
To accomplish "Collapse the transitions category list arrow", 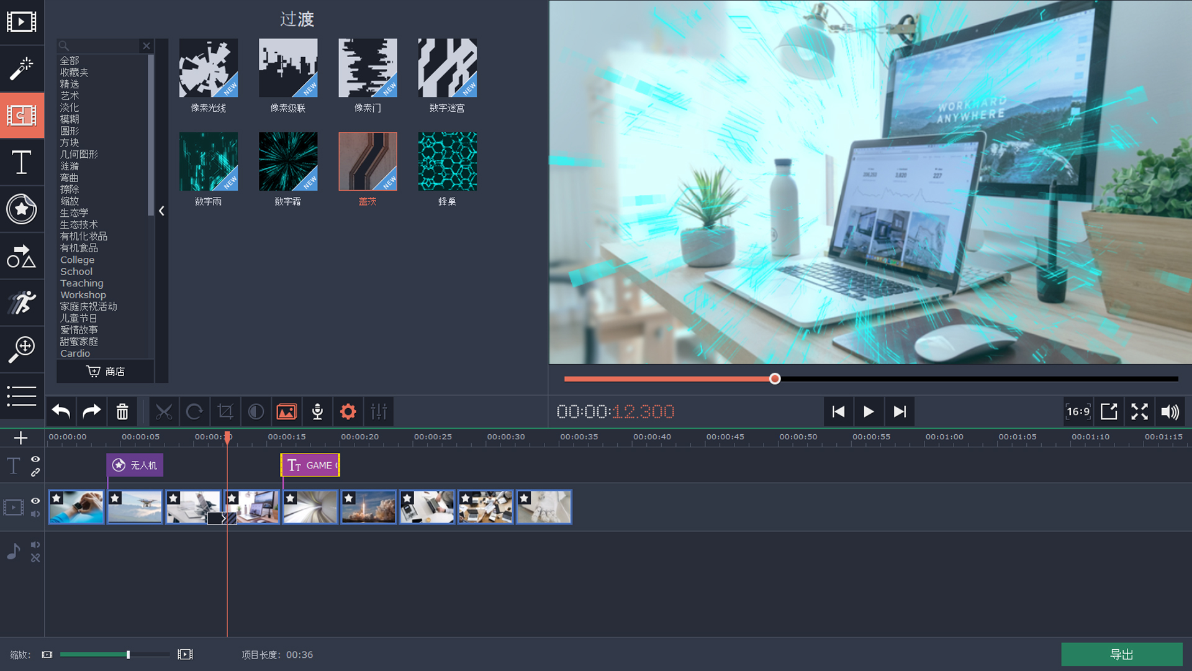I will coord(161,211).
